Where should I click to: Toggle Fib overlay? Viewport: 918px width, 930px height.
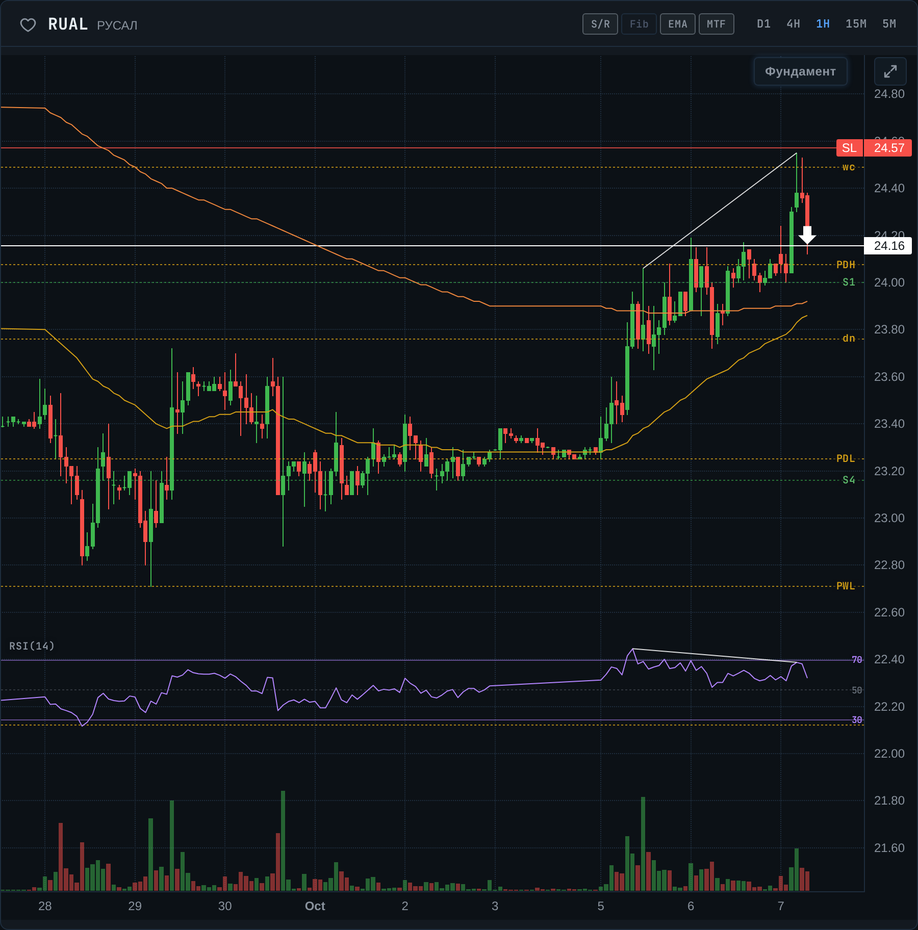pos(639,24)
